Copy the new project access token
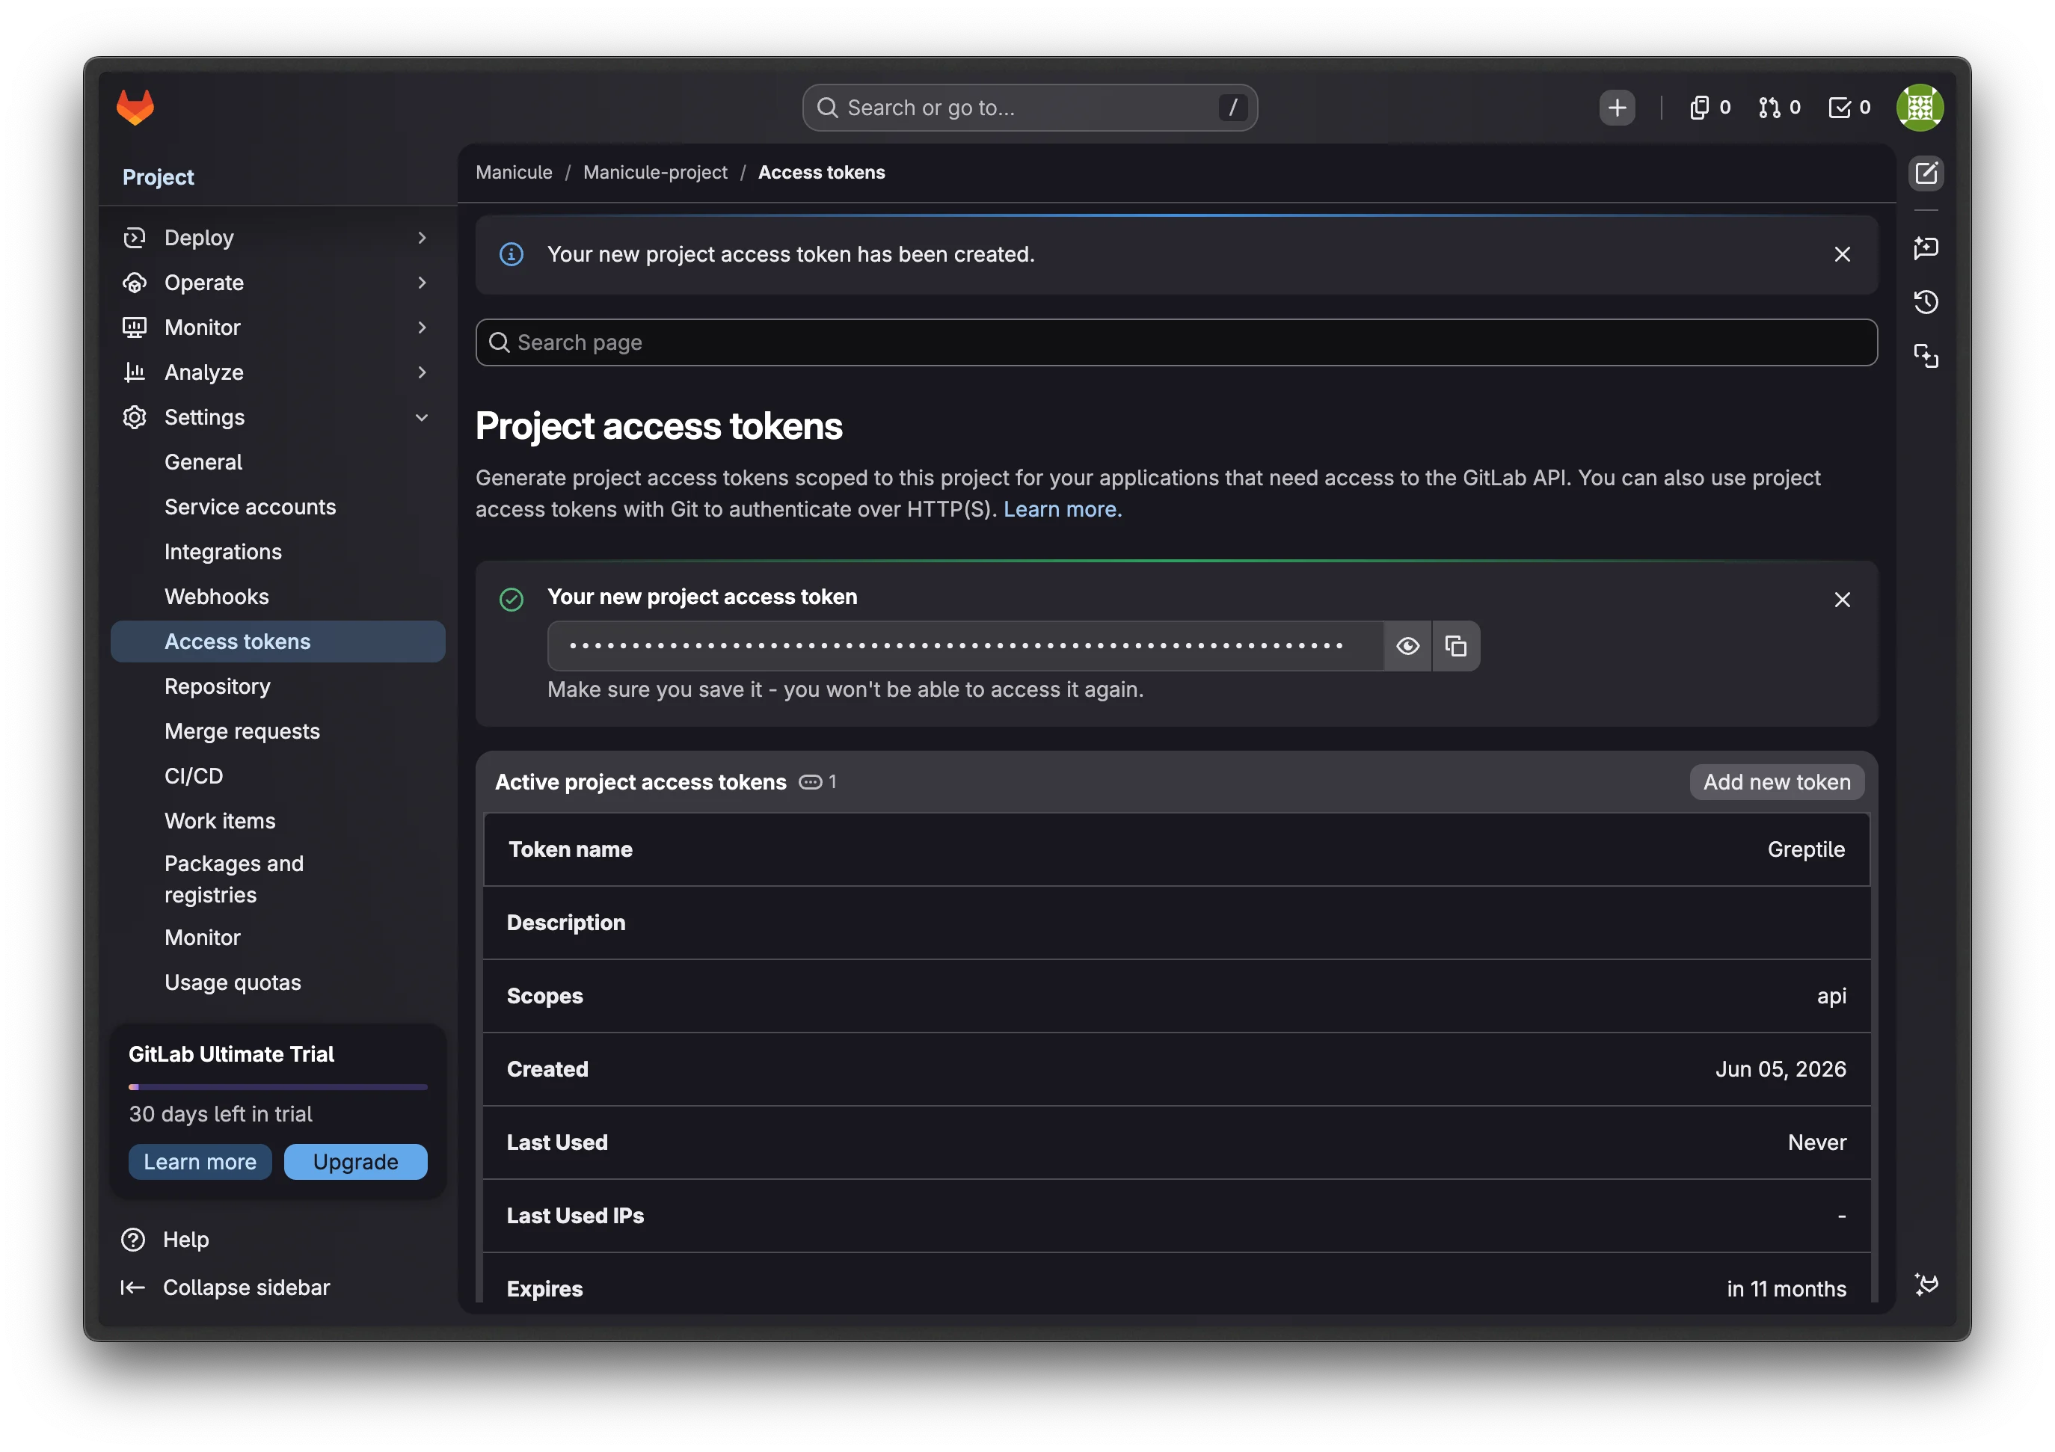This screenshot has width=2055, height=1452. tap(1455, 646)
